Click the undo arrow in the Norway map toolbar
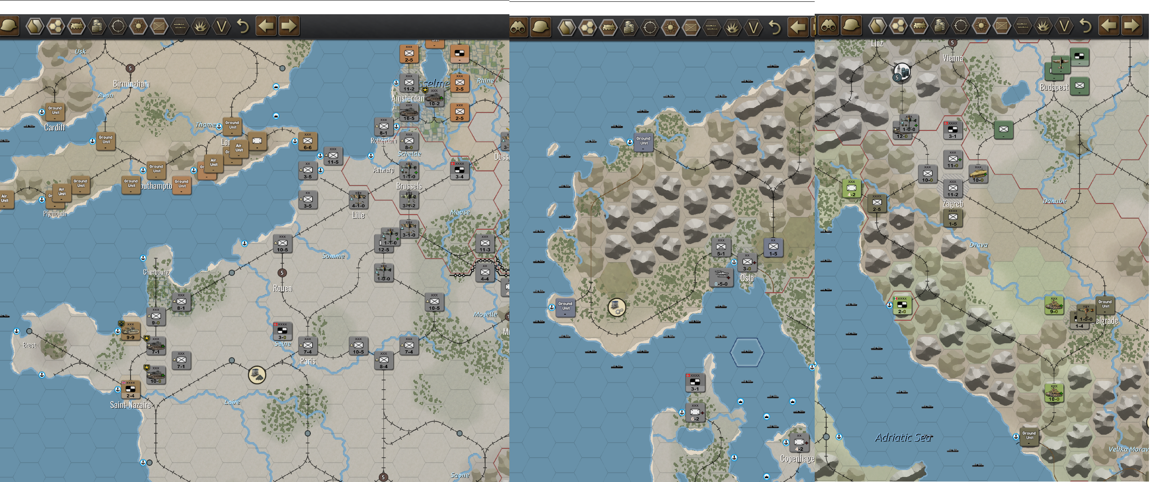The image size is (1154, 482). [775, 28]
